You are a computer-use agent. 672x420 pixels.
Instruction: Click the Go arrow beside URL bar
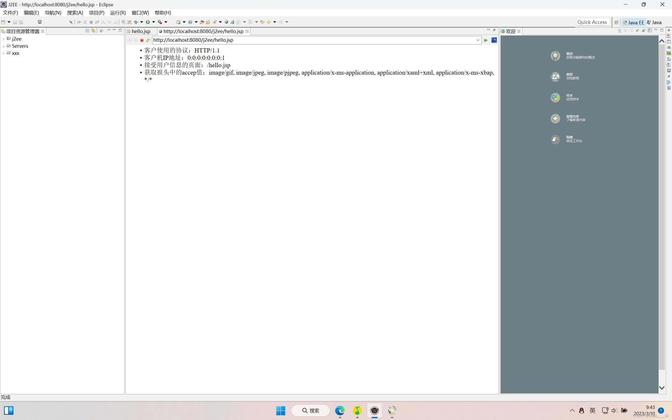(486, 40)
